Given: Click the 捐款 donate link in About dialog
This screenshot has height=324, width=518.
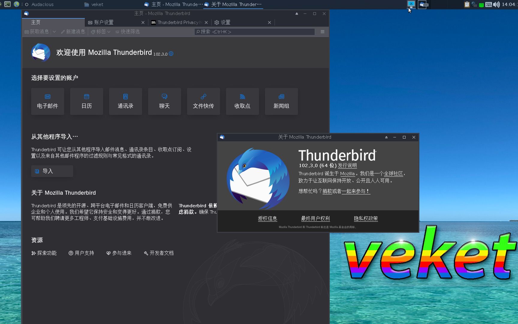Looking at the screenshot, I should (x=327, y=191).
